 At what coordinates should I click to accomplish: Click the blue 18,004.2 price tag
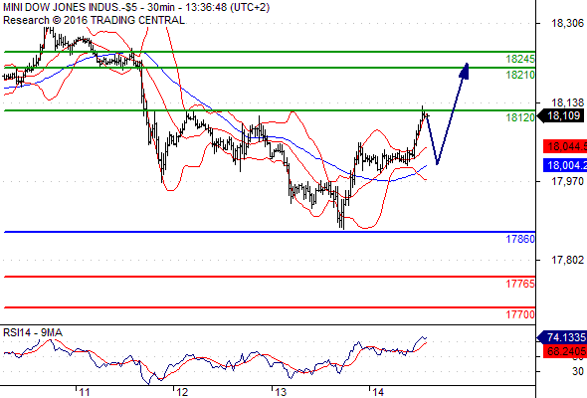click(x=565, y=165)
